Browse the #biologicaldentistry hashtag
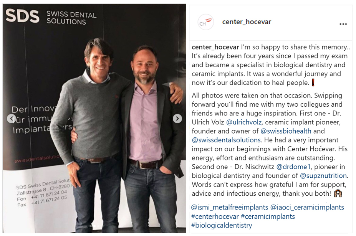356x236 pixels. (x=222, y=225)
